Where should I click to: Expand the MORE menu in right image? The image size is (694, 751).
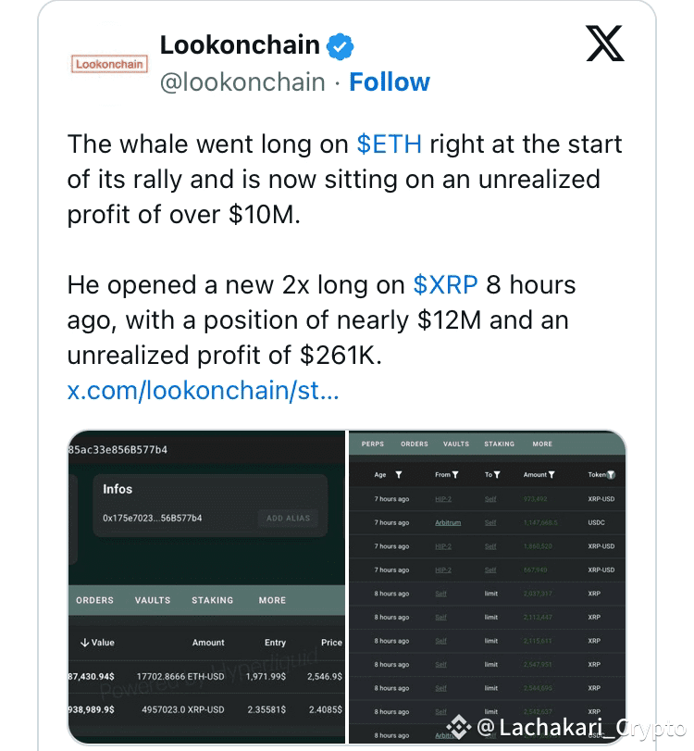coord(542,444)
